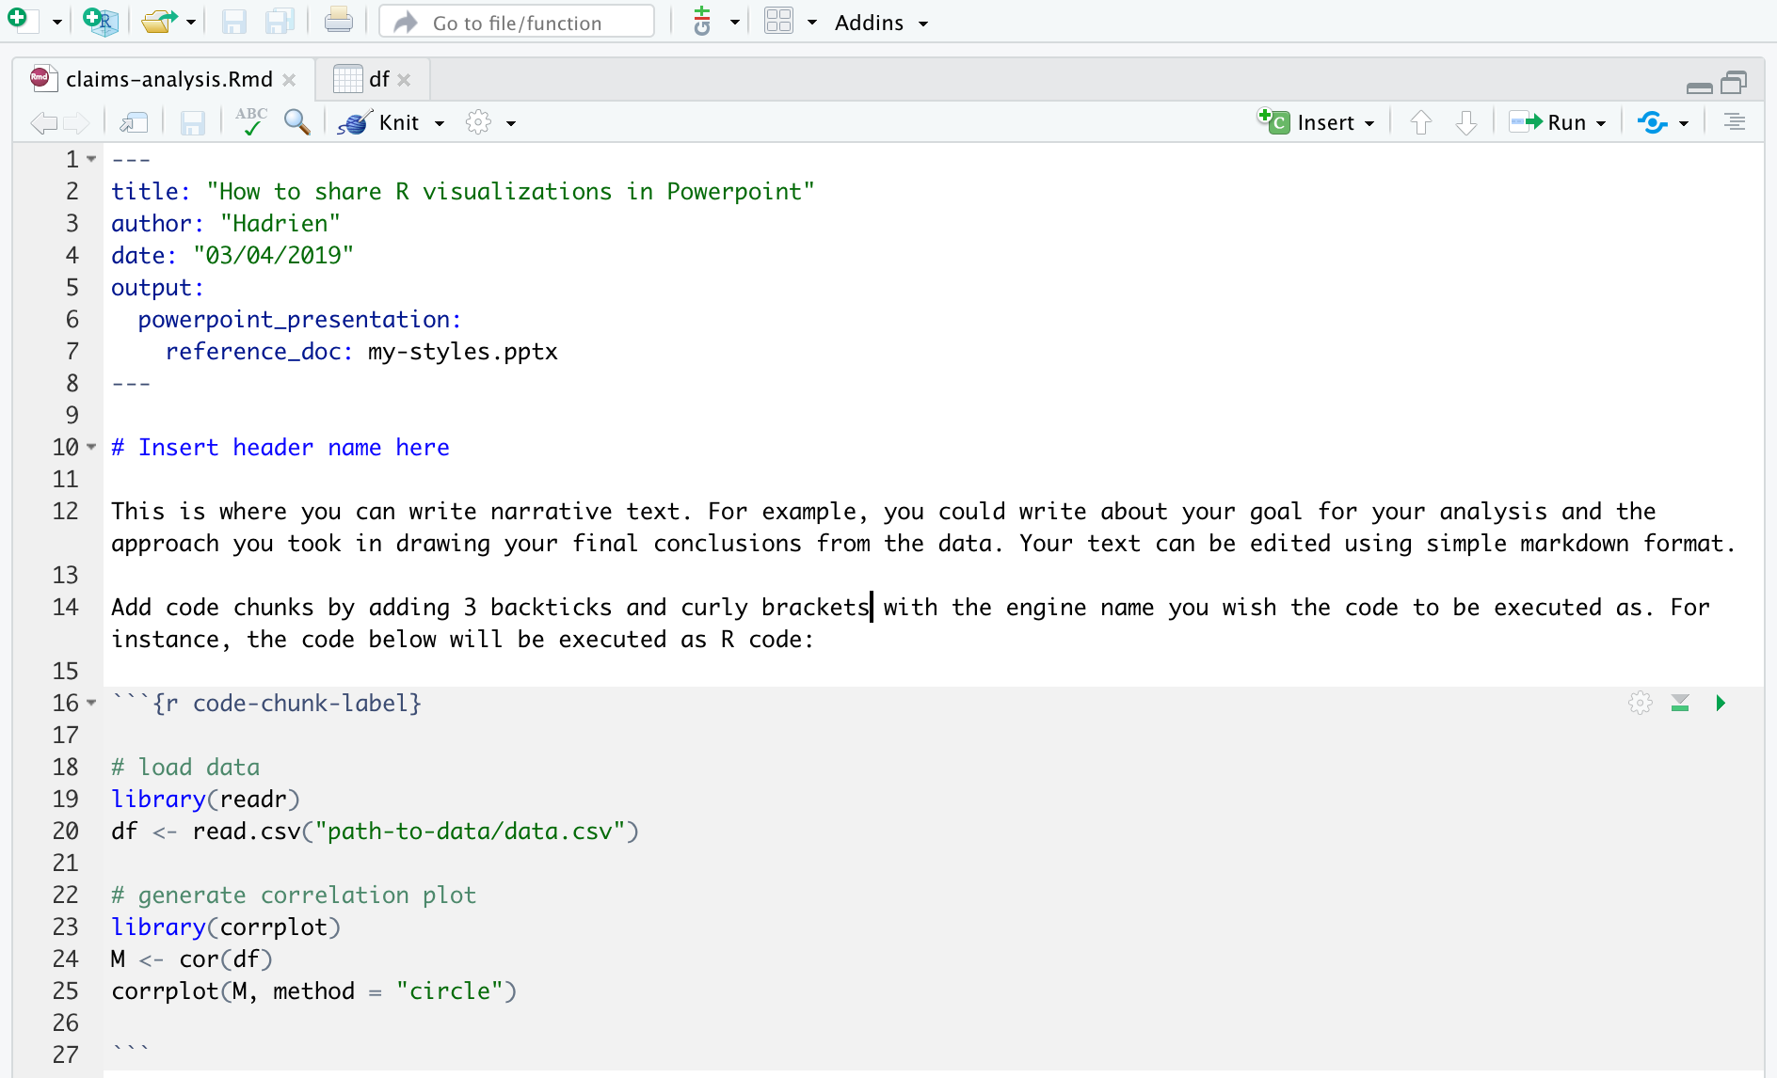Click the Insert chunk button
The width and height of the screenshot is (1777, 1078).
pyautogui.click(x=1315, y=122)
